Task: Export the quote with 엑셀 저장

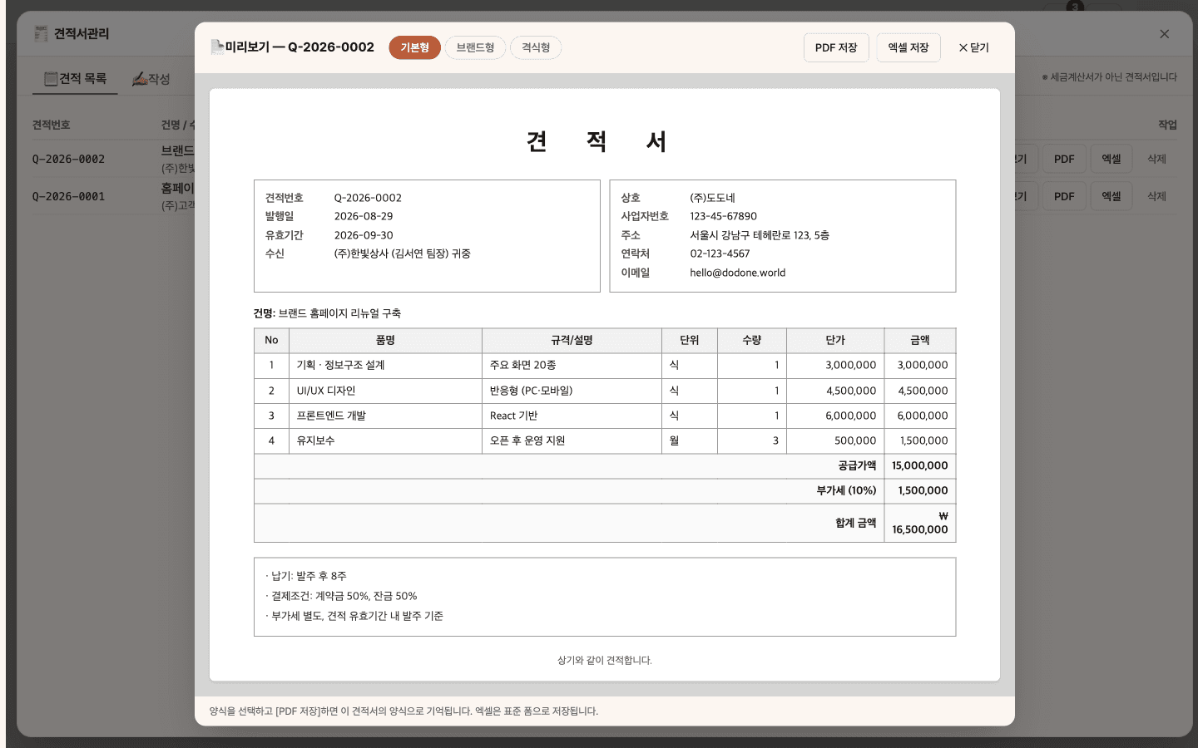Action: [908, 47]
